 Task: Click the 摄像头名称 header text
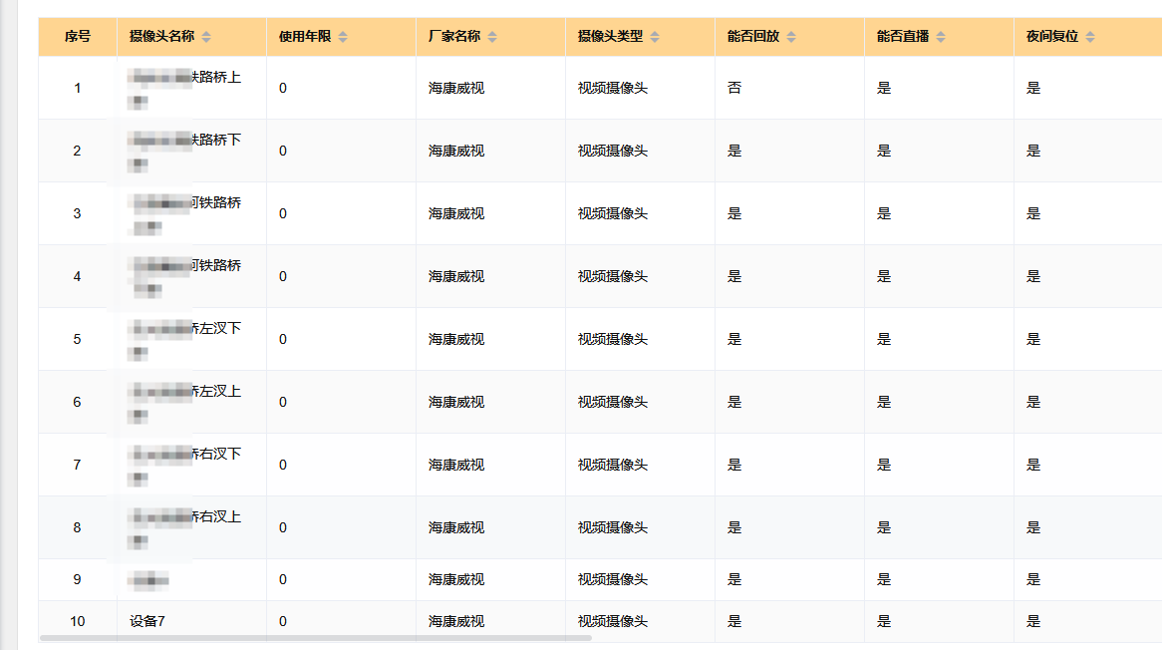pos(161,36)
